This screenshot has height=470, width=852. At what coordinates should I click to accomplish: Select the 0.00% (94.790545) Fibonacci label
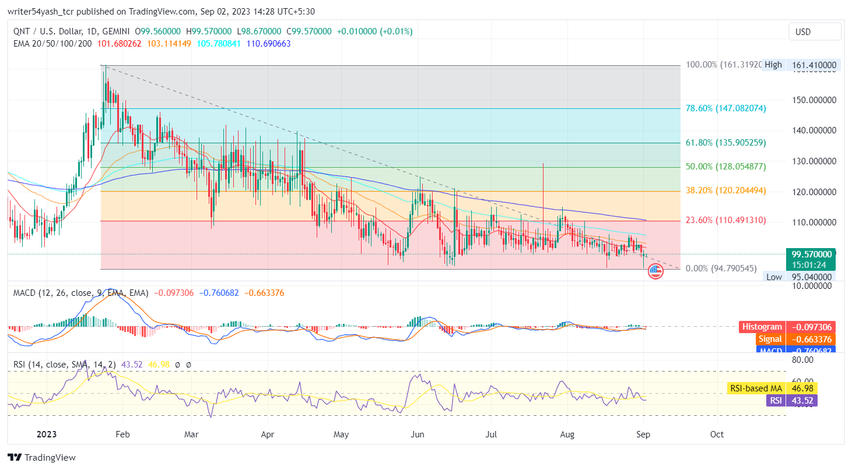[721, 268]
